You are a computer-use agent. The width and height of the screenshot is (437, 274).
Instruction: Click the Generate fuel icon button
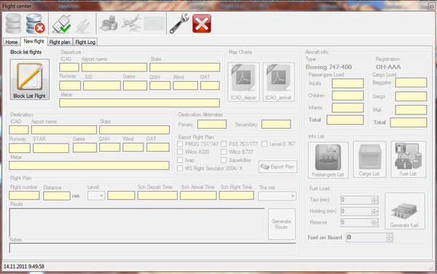pyautogui.click(x=405, y=211)
